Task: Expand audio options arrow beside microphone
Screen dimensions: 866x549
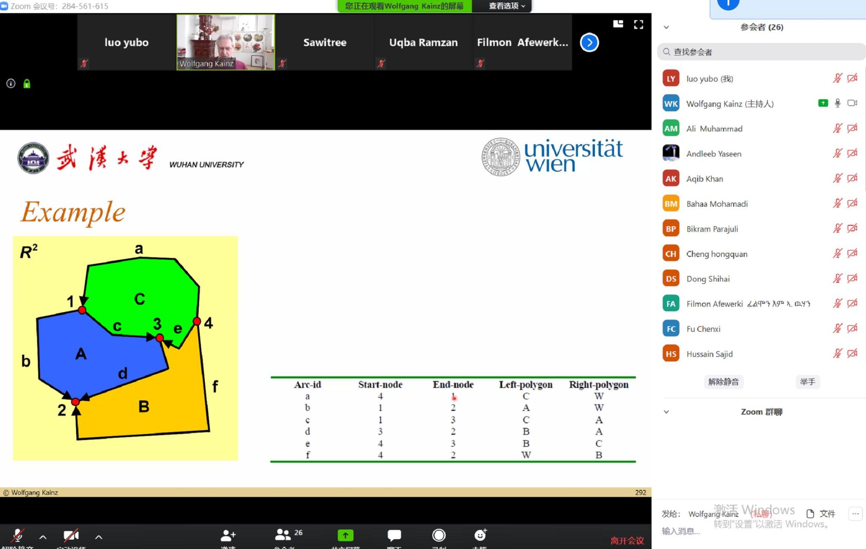Action: [43, 537]
